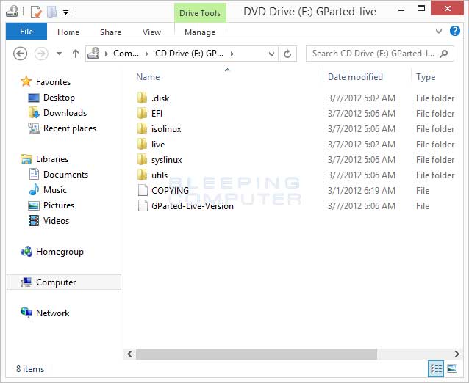Switch to Large icons view
The image size is (469, 383).
454,369
